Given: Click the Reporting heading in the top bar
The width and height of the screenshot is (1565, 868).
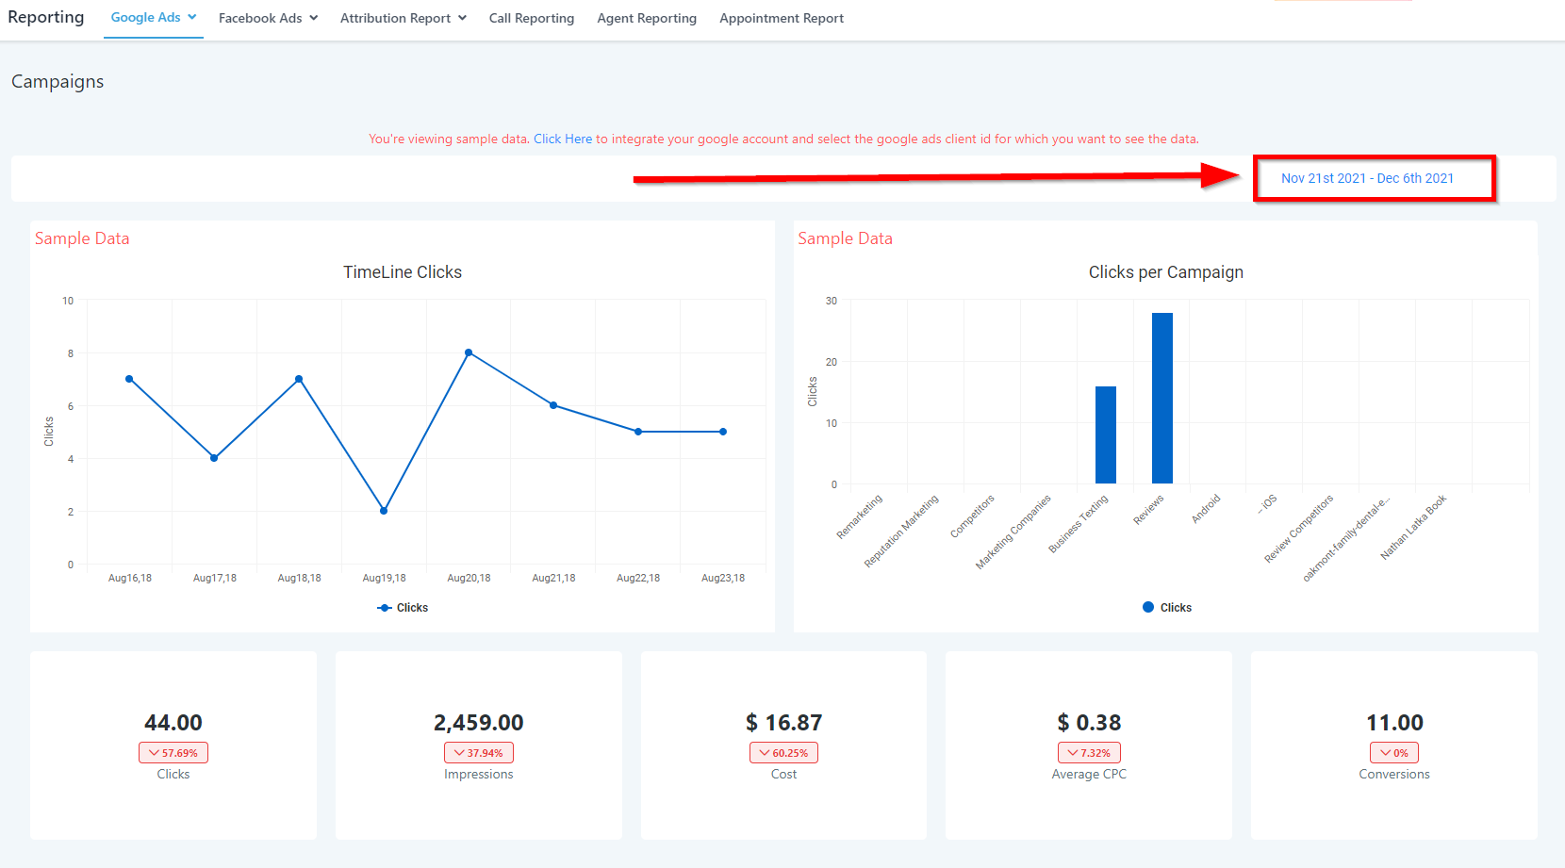Looking at the screenshot, I should pyautogui.click(x=46, y=17).
